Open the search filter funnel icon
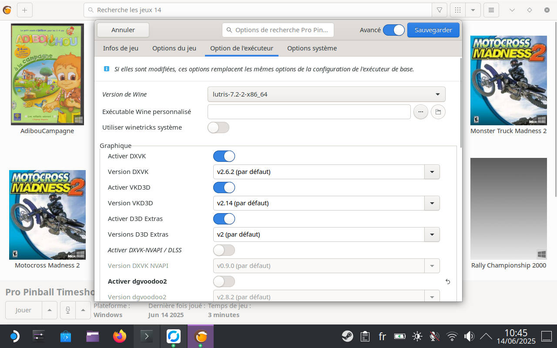This screenshot has height=348, width=557. pos(440,10)
